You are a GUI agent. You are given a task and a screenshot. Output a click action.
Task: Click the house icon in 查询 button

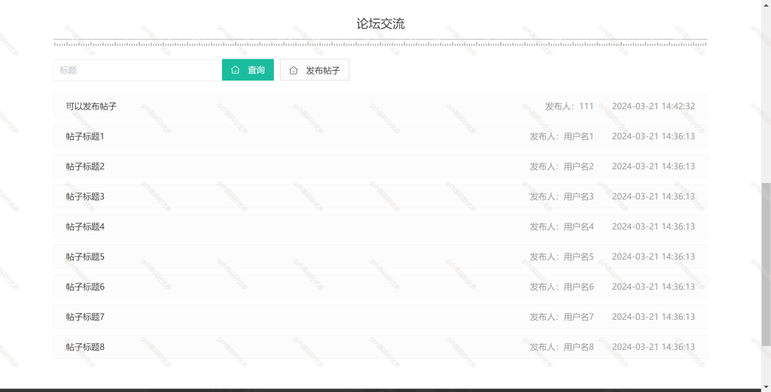[235, 70]
